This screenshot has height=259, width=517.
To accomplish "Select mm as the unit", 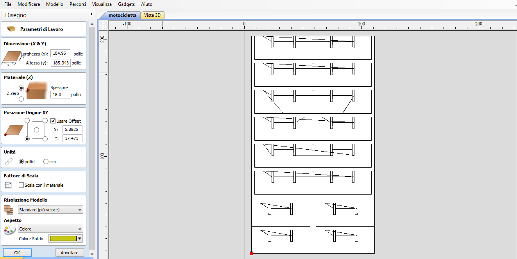I will tap(46, 162).
